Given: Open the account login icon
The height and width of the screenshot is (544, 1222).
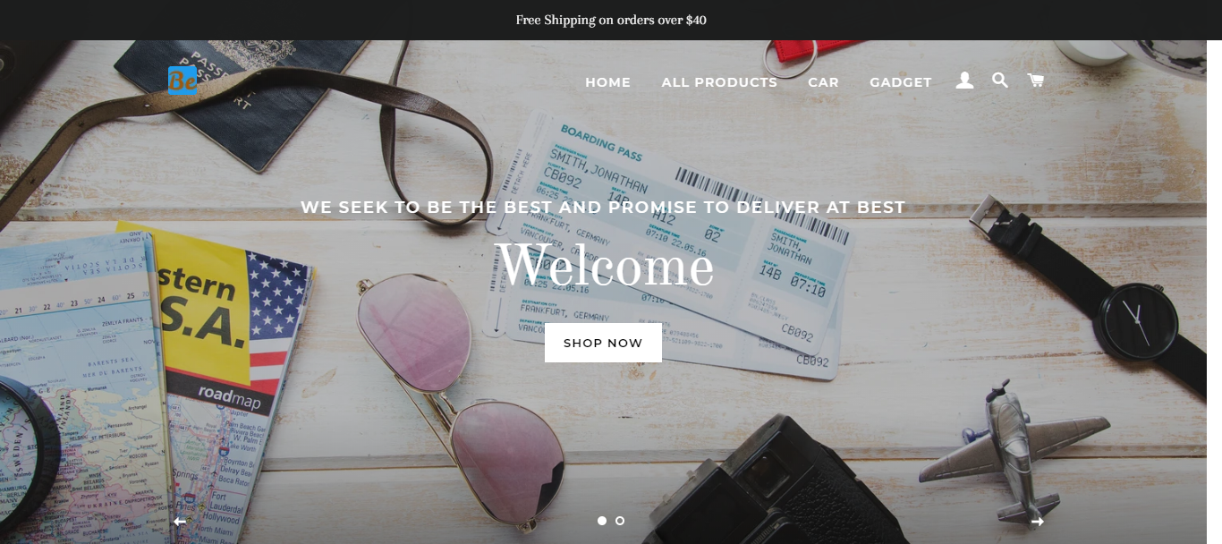Looking at the screenshot, I should click(x=964, y=81).
